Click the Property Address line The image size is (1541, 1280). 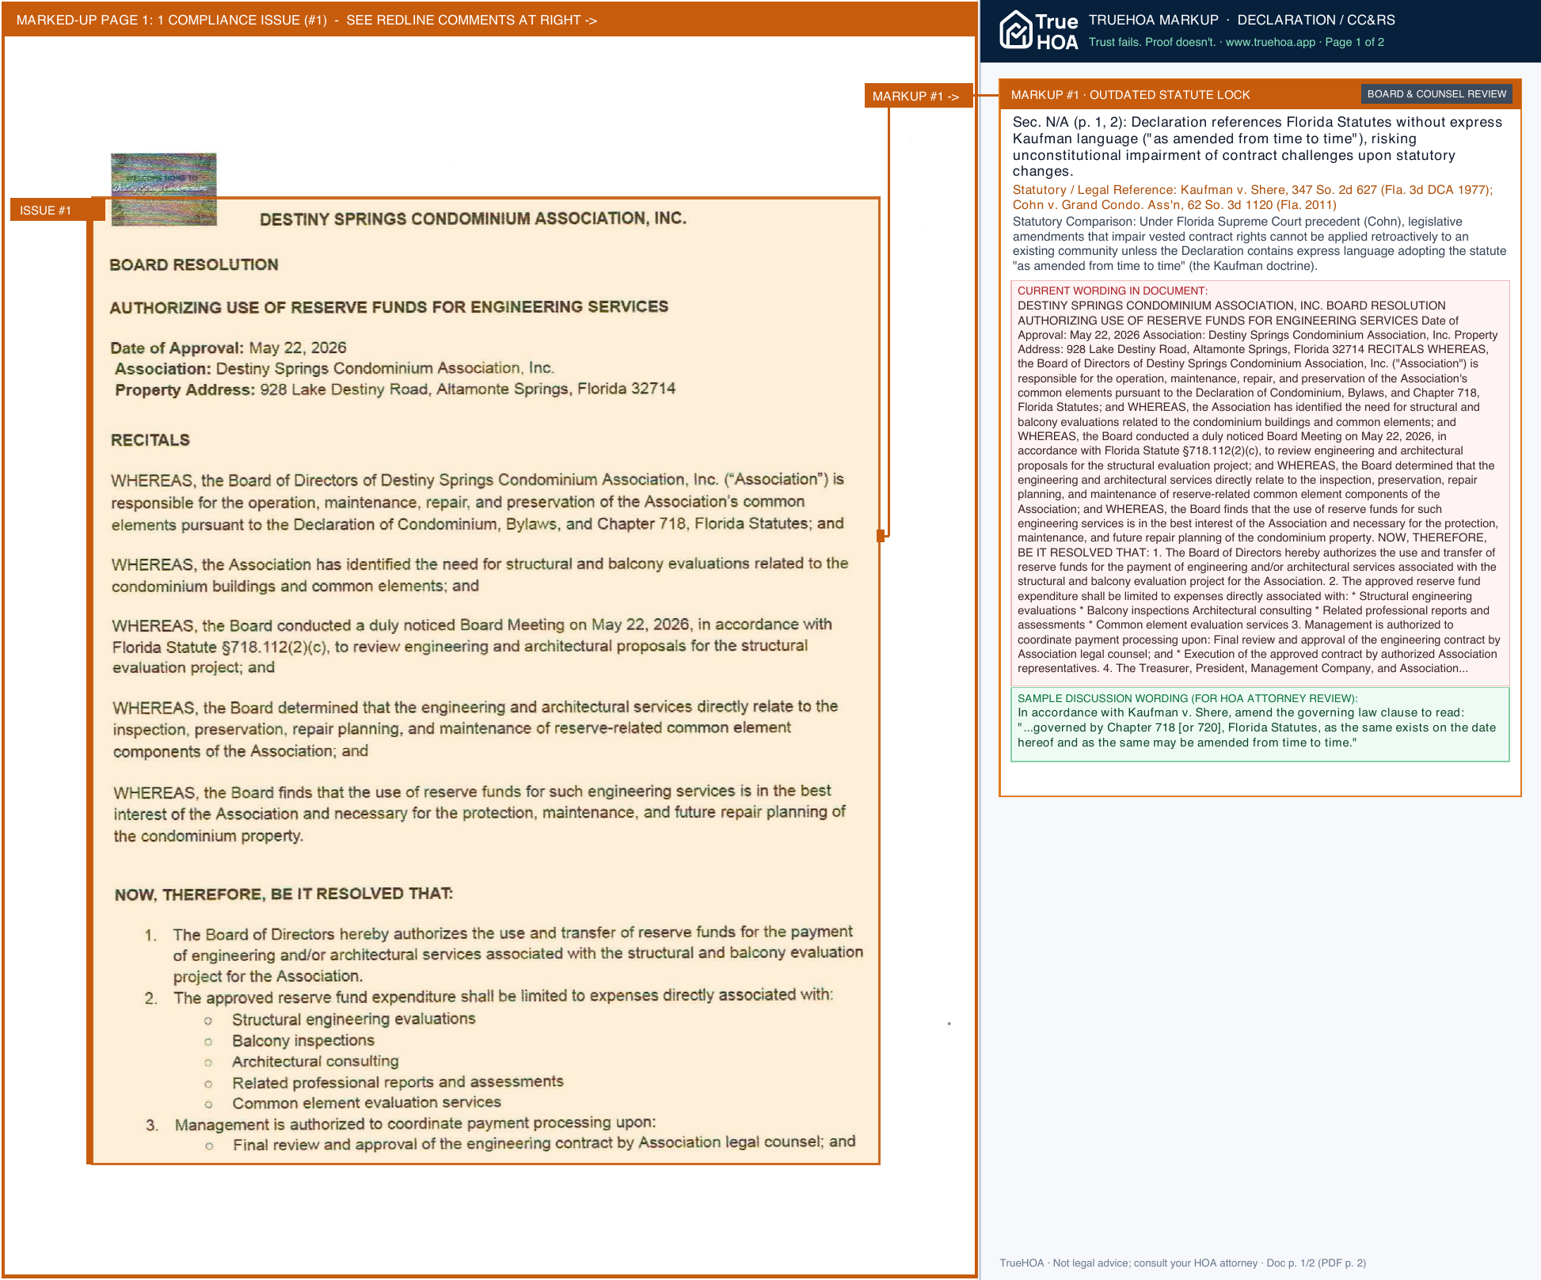pyautogui.click(x=395, y=389)
